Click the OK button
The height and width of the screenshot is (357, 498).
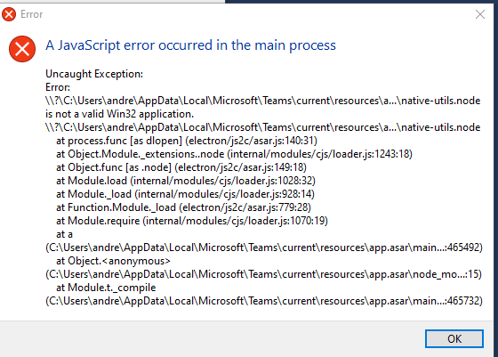pyautogui.click(x=454, y=339)
